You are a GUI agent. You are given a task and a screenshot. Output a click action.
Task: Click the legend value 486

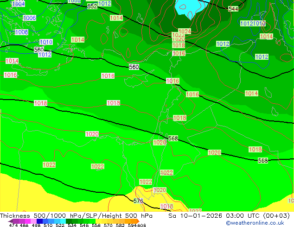(x=24, y=225)
